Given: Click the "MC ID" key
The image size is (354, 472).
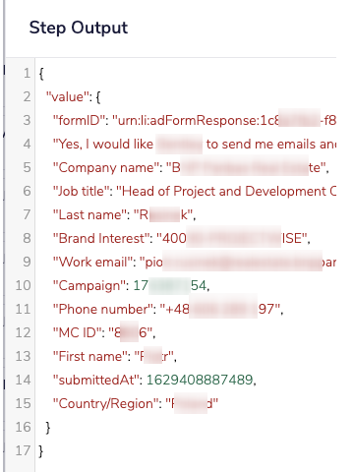Looking at the screenshot, I should pos(77,332).
